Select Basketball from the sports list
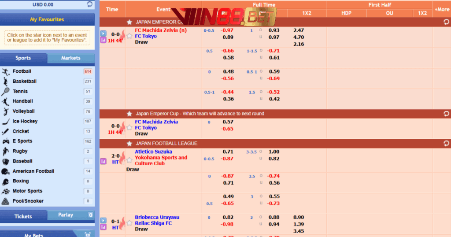This screenshot has height=237, width=451. click(25, 81)
